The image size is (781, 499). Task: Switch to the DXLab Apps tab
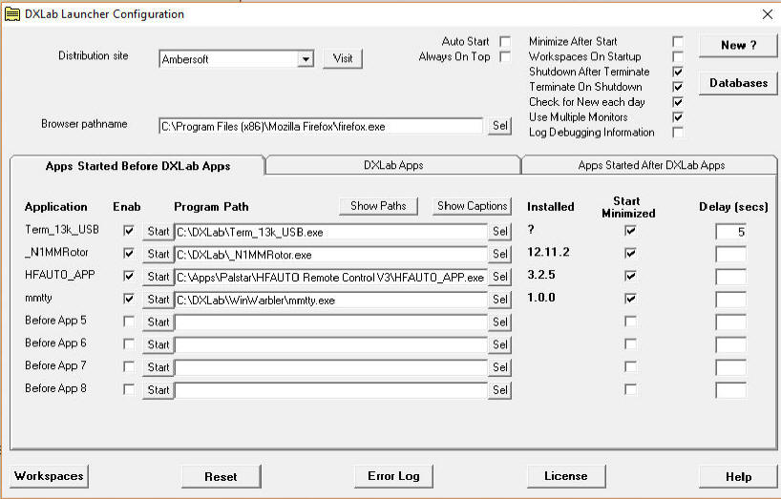point(393,165)
